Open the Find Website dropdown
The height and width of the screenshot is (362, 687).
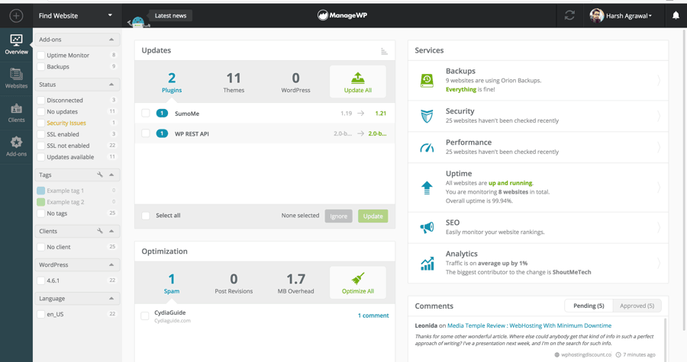point(77,16)
